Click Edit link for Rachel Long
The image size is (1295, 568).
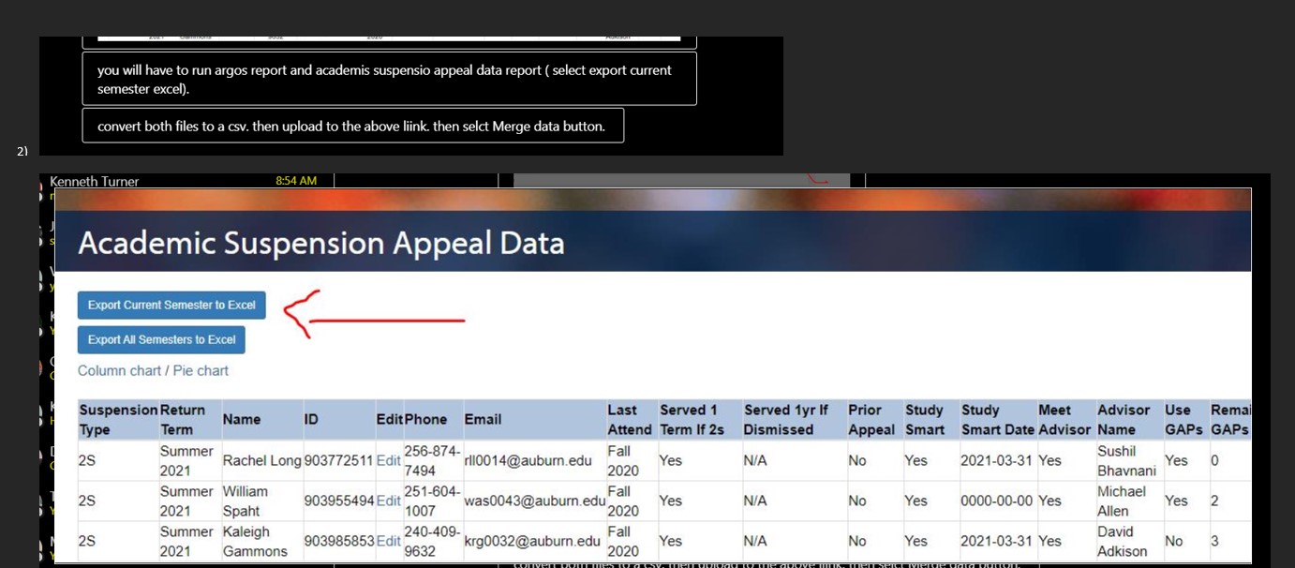388,461
